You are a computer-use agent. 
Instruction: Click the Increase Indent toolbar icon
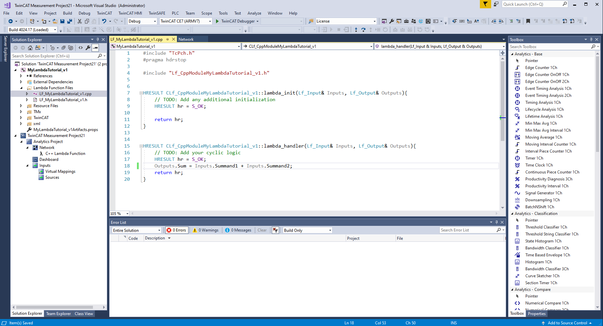[x=501, y=21]
